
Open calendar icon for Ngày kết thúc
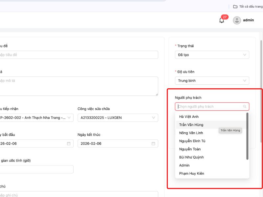point(153,143)
